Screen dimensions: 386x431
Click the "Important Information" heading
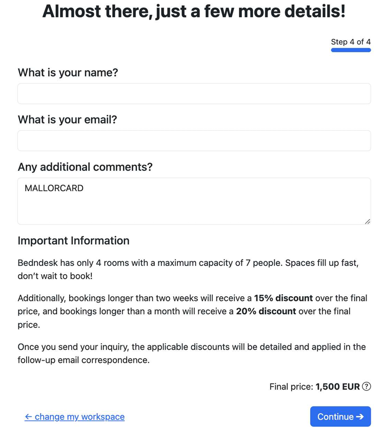(x=73, y=241)
